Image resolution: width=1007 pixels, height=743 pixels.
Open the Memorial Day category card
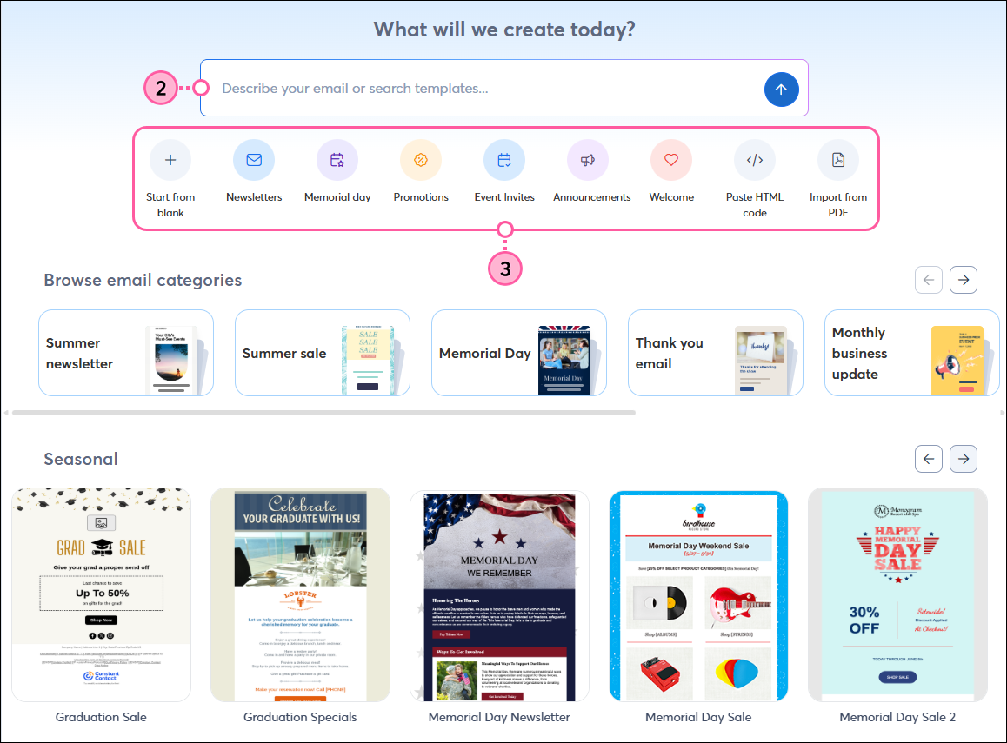[x=519, y=353]
